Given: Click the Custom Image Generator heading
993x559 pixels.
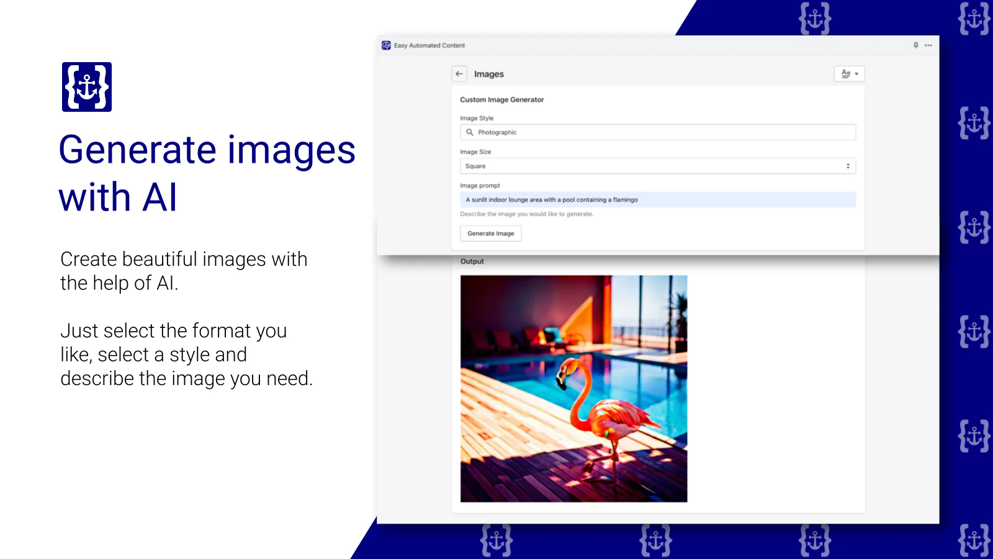Looking at the screenshot, I should (x=502, y=99).
